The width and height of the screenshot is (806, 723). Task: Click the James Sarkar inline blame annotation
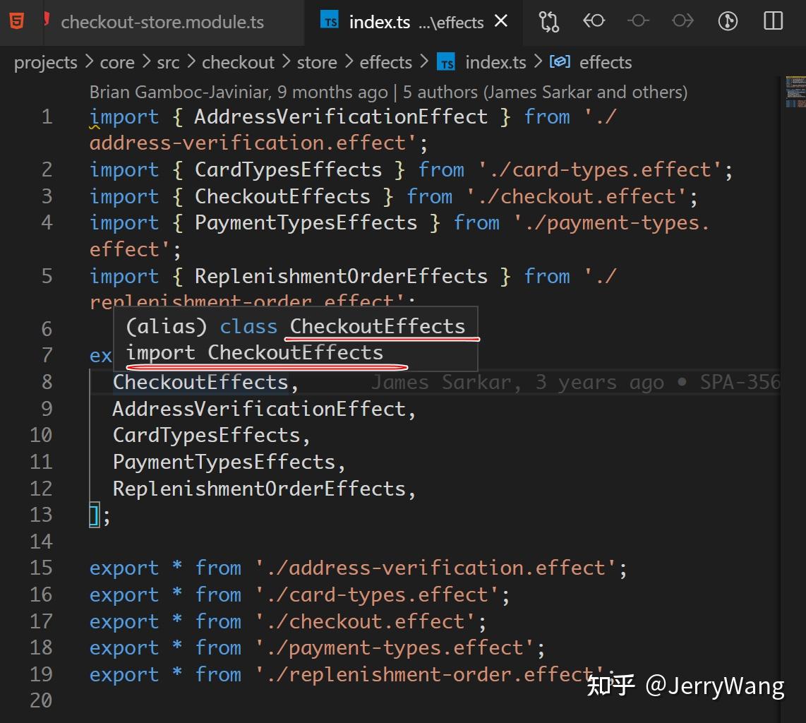click(576, 383)
